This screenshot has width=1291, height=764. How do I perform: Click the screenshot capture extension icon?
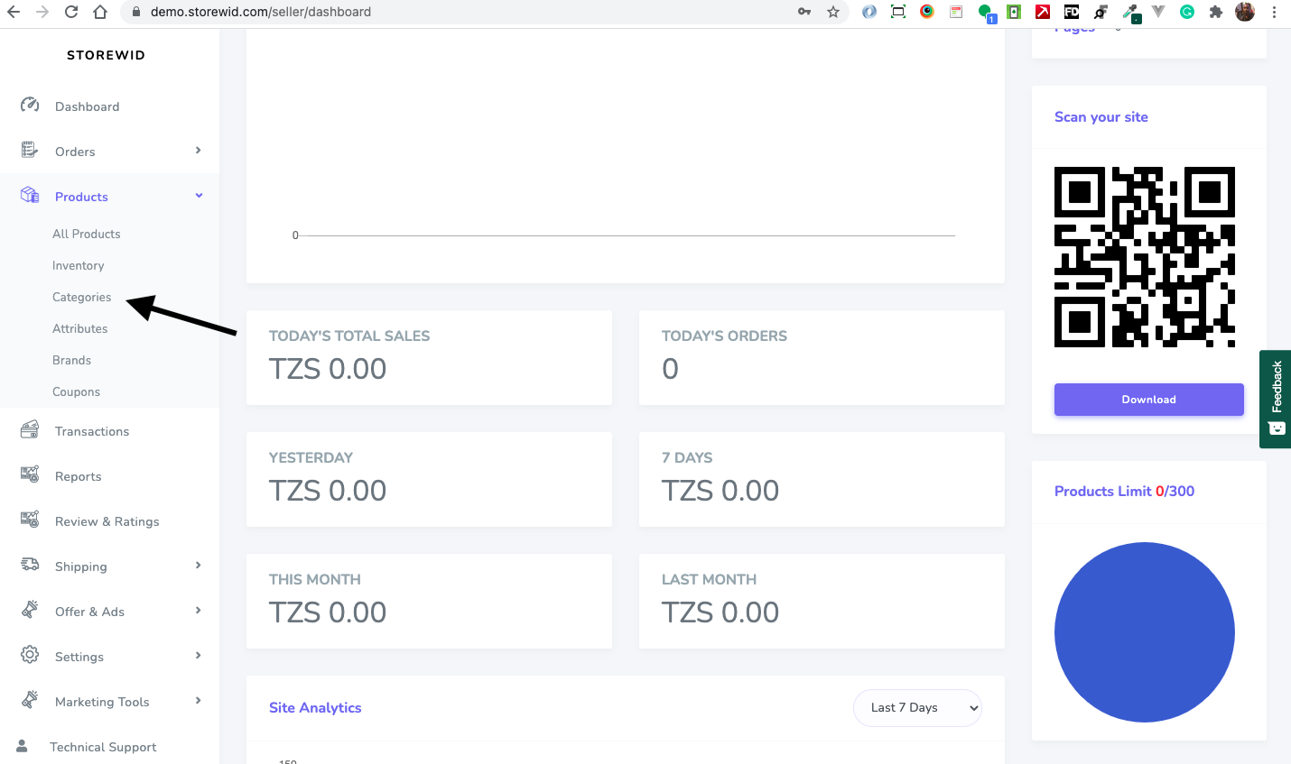(898, 12)
